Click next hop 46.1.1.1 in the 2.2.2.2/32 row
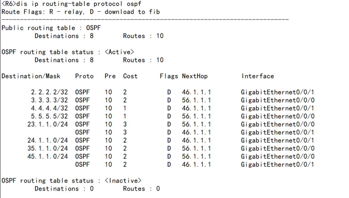This screenshot has height=198, width=349. tap(196, 92)
